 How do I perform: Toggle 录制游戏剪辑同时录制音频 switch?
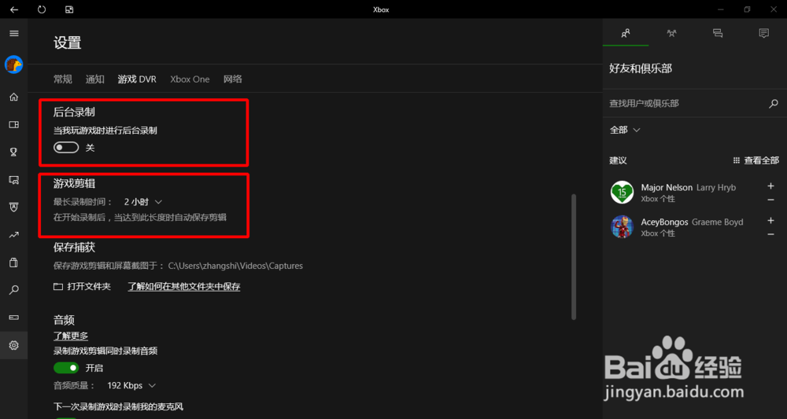pyautogui.click(x=66, y=368)
